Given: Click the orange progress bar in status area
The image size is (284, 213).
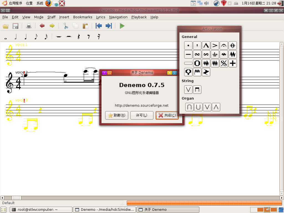Looking at the screenshot, I should tap(204, 203).
